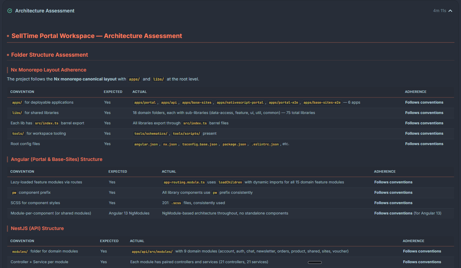The width and height of the screenshot is (461, 268).
Task: Collapse the Architecture Assessment panel chevron
Action: 450,11
